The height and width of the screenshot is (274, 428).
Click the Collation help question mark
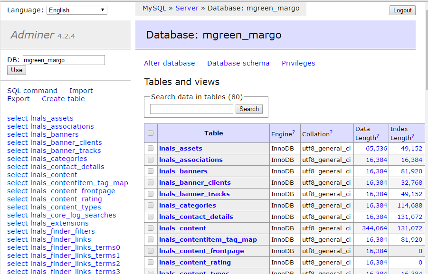(331, 132)
